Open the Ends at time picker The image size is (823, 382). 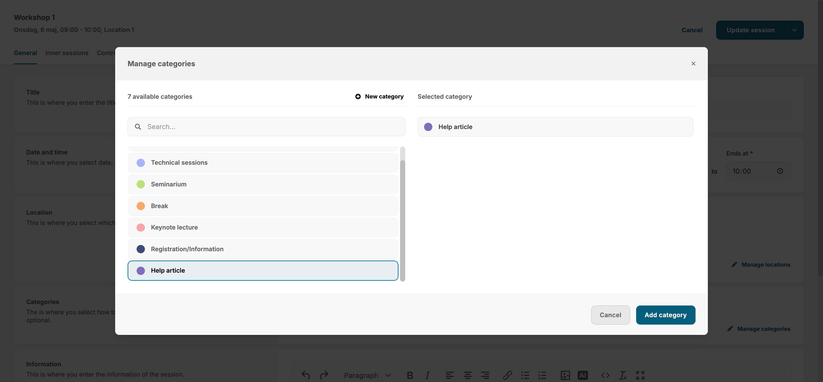coord(780,171)
